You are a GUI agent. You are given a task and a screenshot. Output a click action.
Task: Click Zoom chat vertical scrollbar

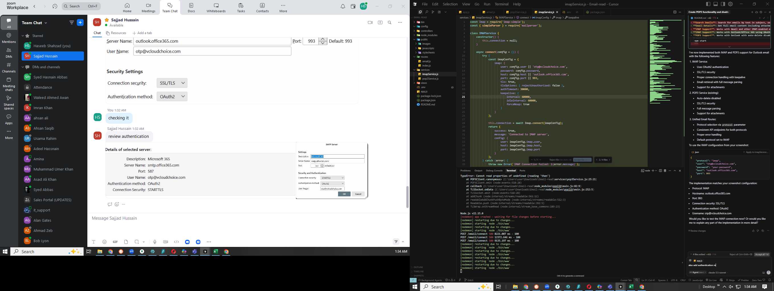(x=407, y=197)
